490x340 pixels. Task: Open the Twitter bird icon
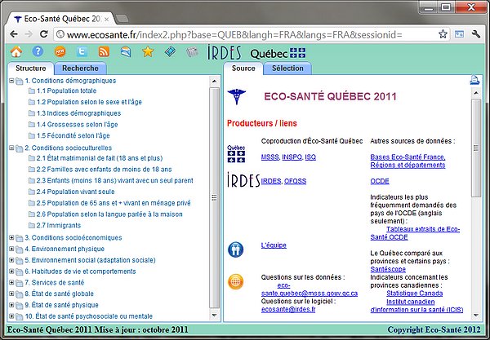[x=82, y=51]
